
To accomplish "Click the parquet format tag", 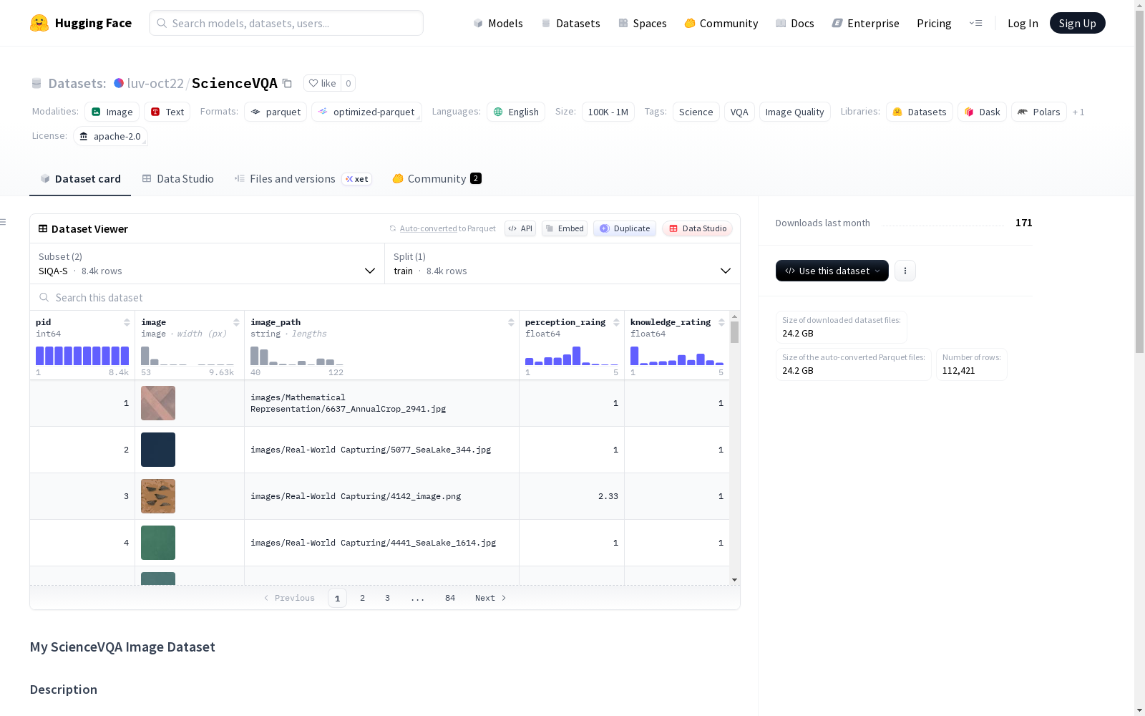I will [276, 112].
